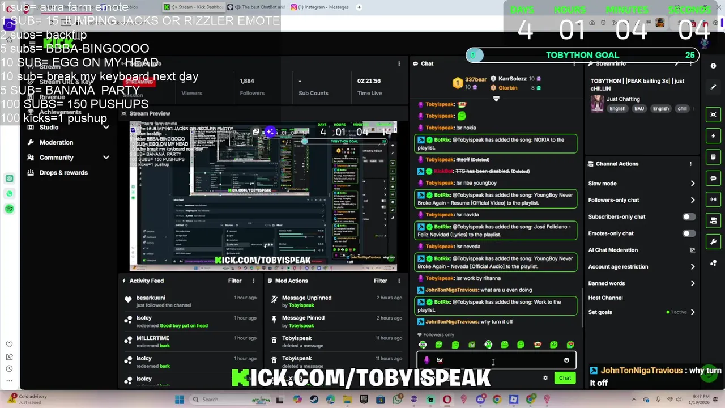The width and height of the screenshot is (725, 408).
Task: Open chat settings gear icon
Action: click(x=545, y=378)
